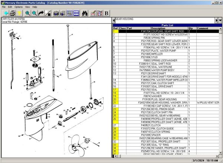
Task: Go back with the cyan arrow icon
Action: 6,13
